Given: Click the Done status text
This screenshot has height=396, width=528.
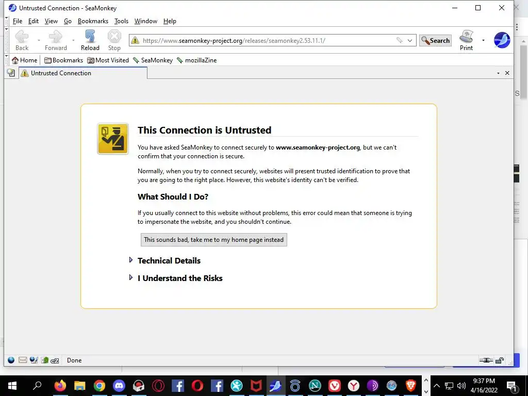Looking at the screenshot, I should coord(74,360).
